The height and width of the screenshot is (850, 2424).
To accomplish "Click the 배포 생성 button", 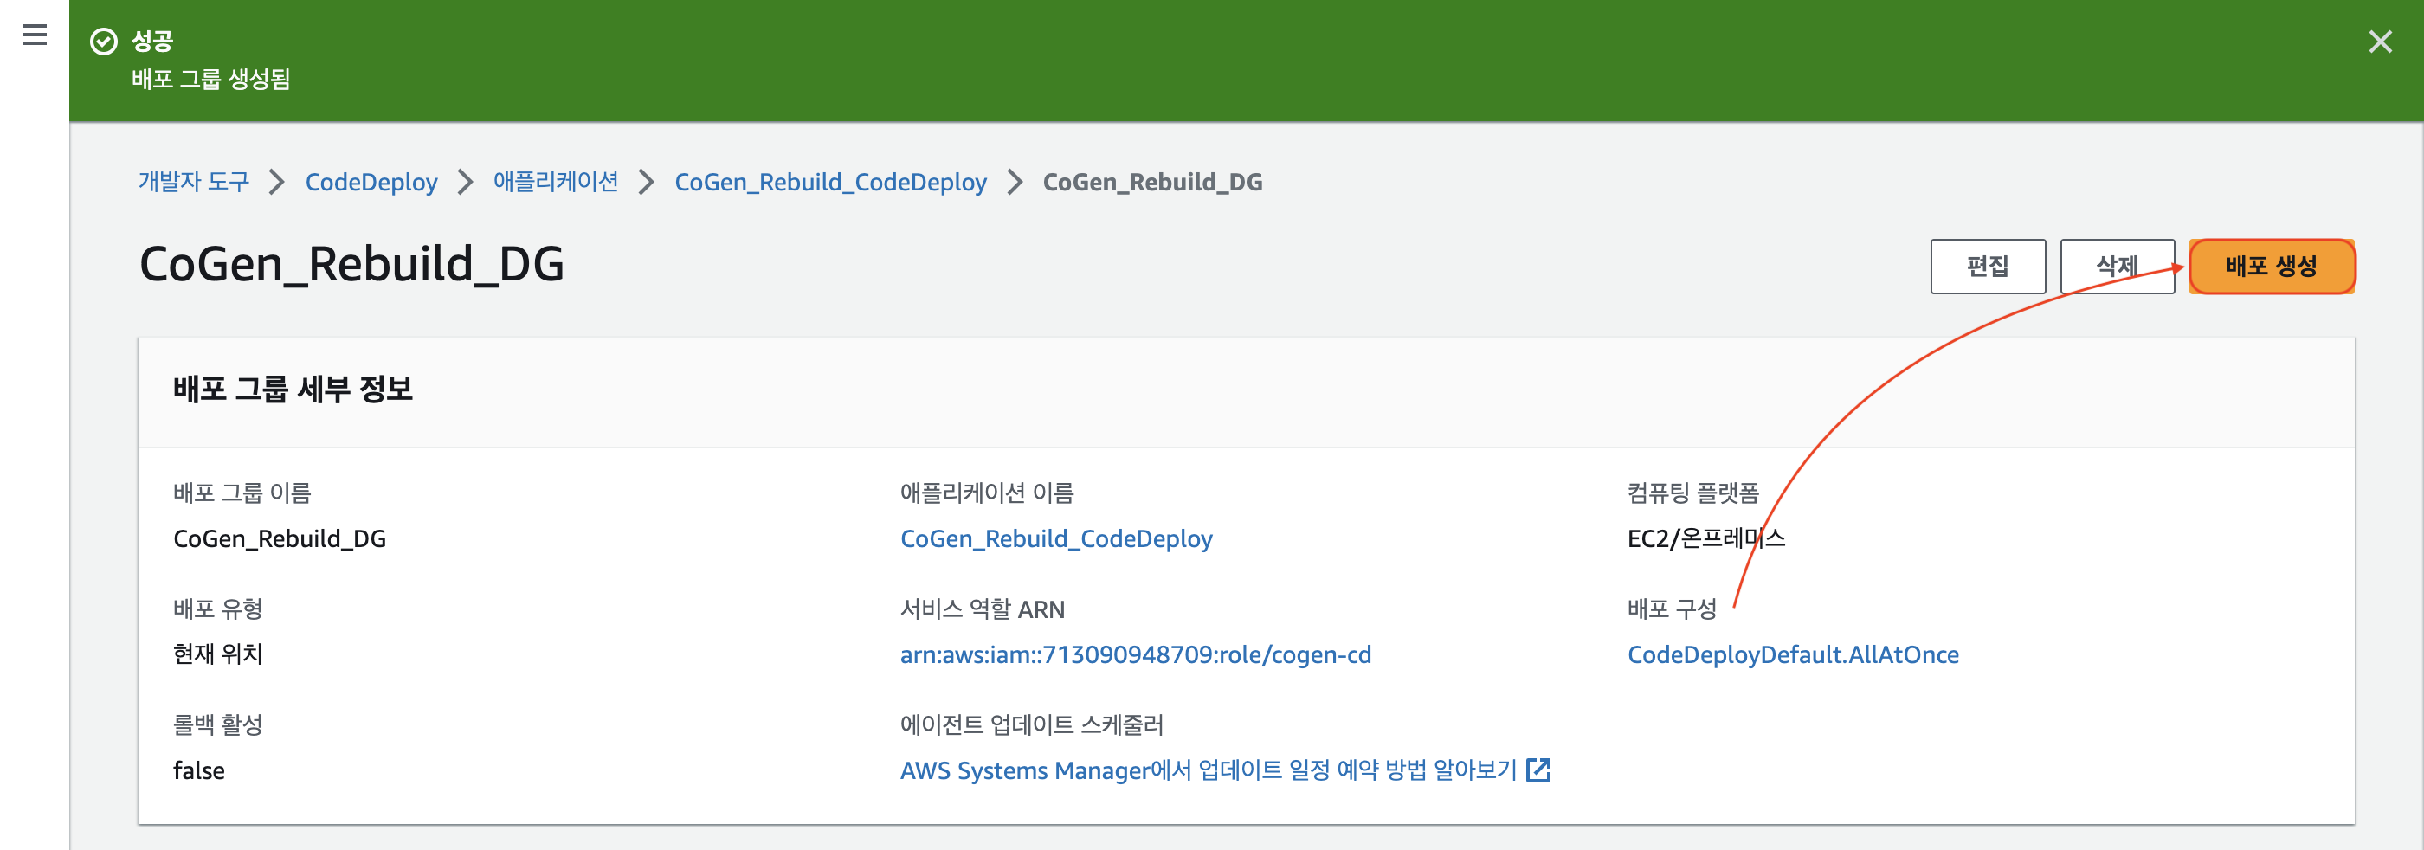I will coord(2272,267).
